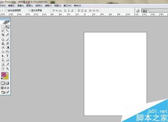
Task: Click the Distribute left edges icon
Action: [x=90, y=10]
